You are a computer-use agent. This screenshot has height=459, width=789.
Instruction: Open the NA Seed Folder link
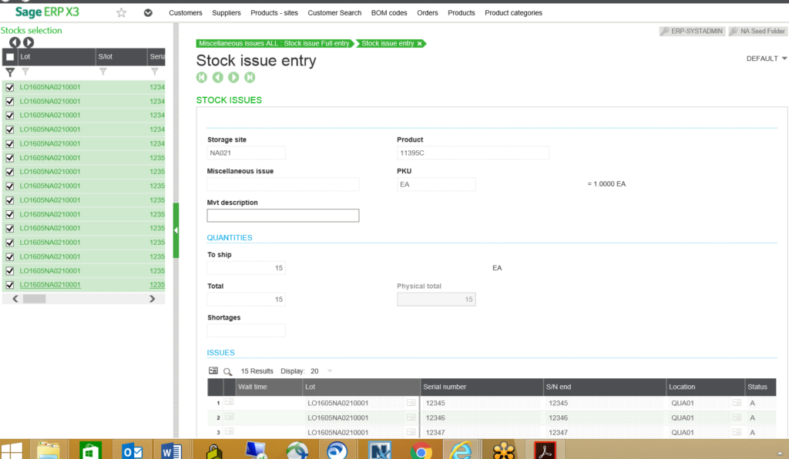pyautogui.click(x=763, y=31)
